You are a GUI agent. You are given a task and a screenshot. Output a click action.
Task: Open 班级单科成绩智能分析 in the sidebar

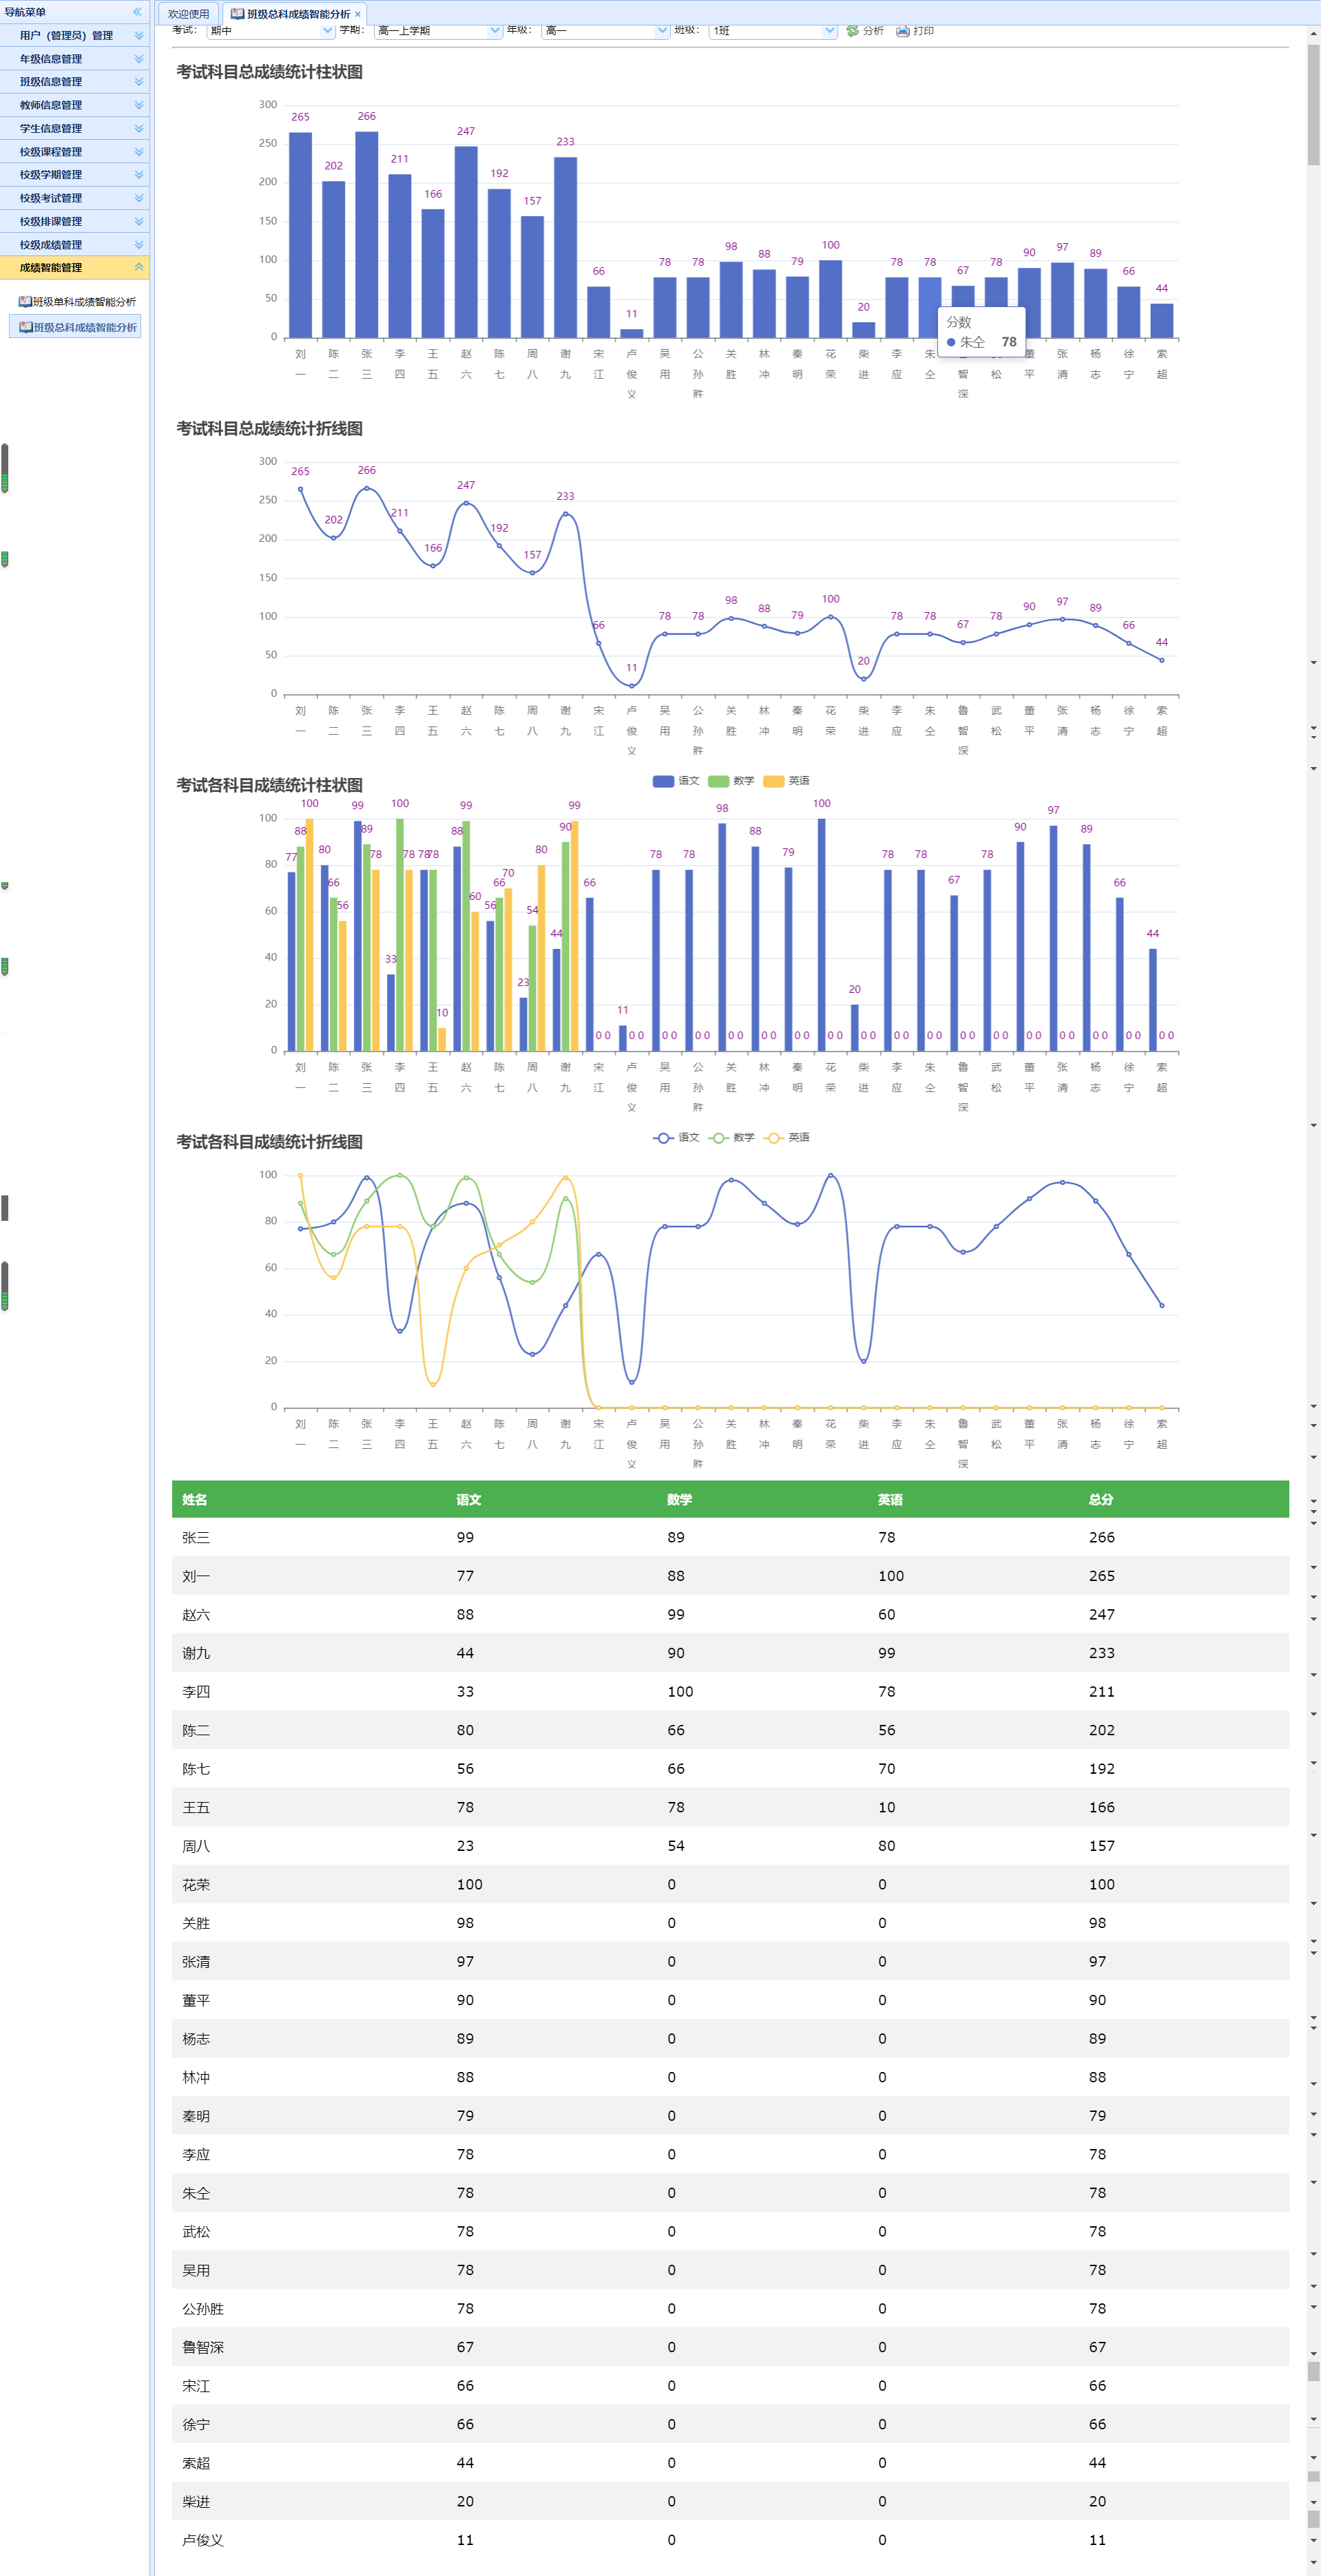point(76,301)
